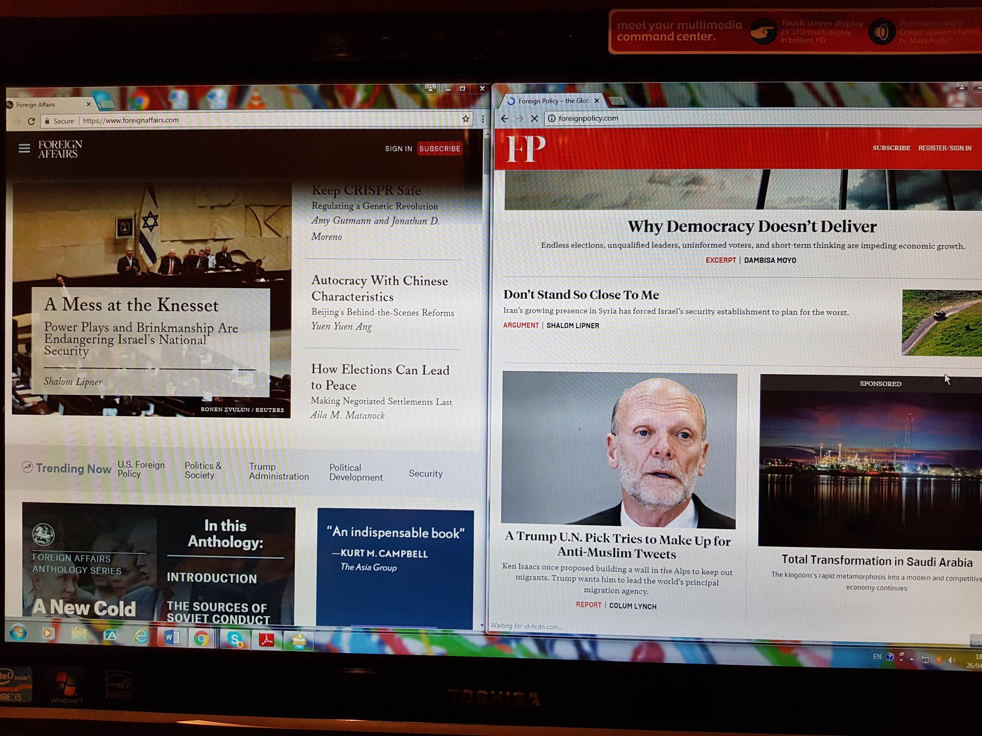
Task: Click the red SUBSCRIBE button on Foreign Affairs
Action: pyautogui.click(x=440, y=149)
